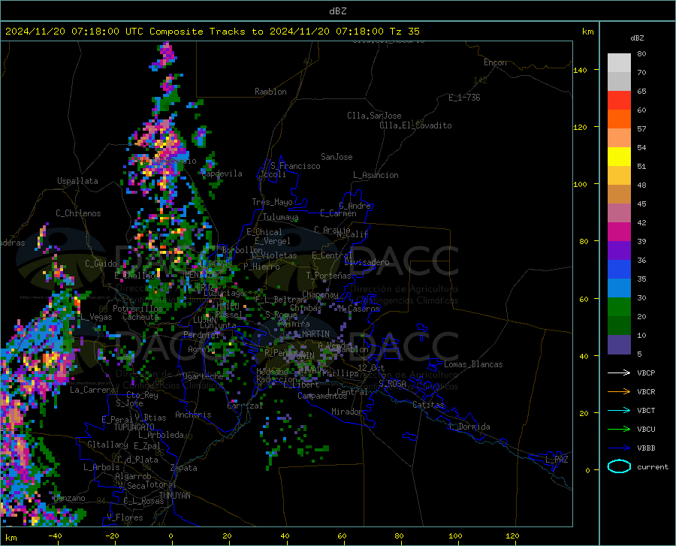The height and width of the screenshot is (546, 676).
Task: Click the yellow 54 dBZ swatch
Action: pyautogui.click(x=619, y=157)
